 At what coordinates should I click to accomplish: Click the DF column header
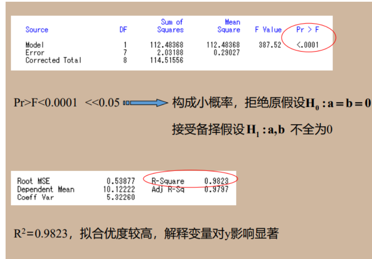click(123, 30)
